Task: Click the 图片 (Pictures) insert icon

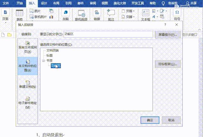Action: [32, 11]
